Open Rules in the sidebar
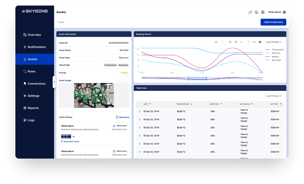304x184 pixels. pos(32,71)
